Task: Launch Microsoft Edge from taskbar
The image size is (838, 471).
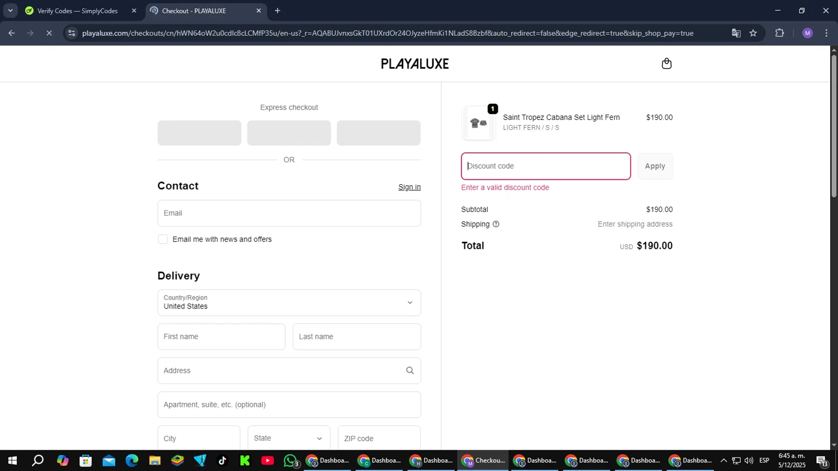Action: coord(132,461)
